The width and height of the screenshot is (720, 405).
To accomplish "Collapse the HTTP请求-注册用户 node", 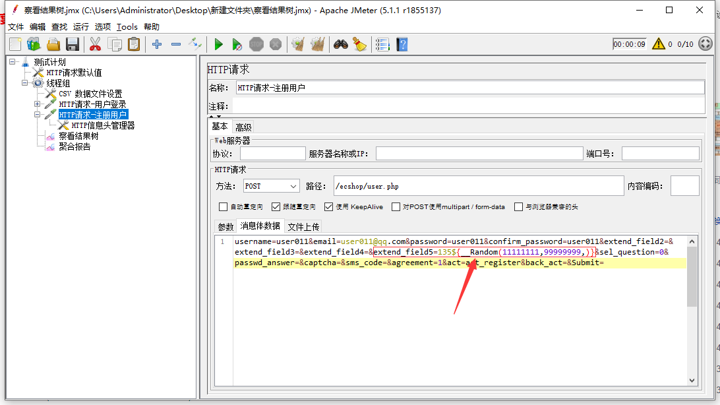I will 37,115.
